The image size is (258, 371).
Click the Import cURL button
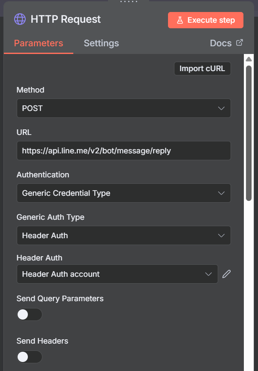click(202, 69)
